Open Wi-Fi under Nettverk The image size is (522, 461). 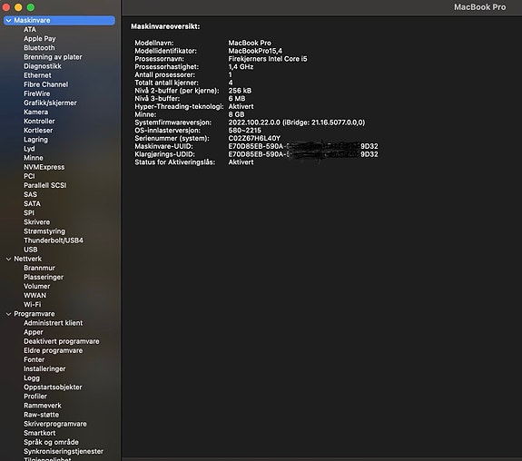coord(33,305)
